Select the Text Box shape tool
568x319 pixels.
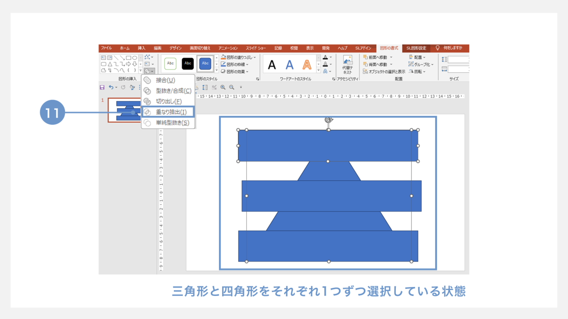click(103, 58)
